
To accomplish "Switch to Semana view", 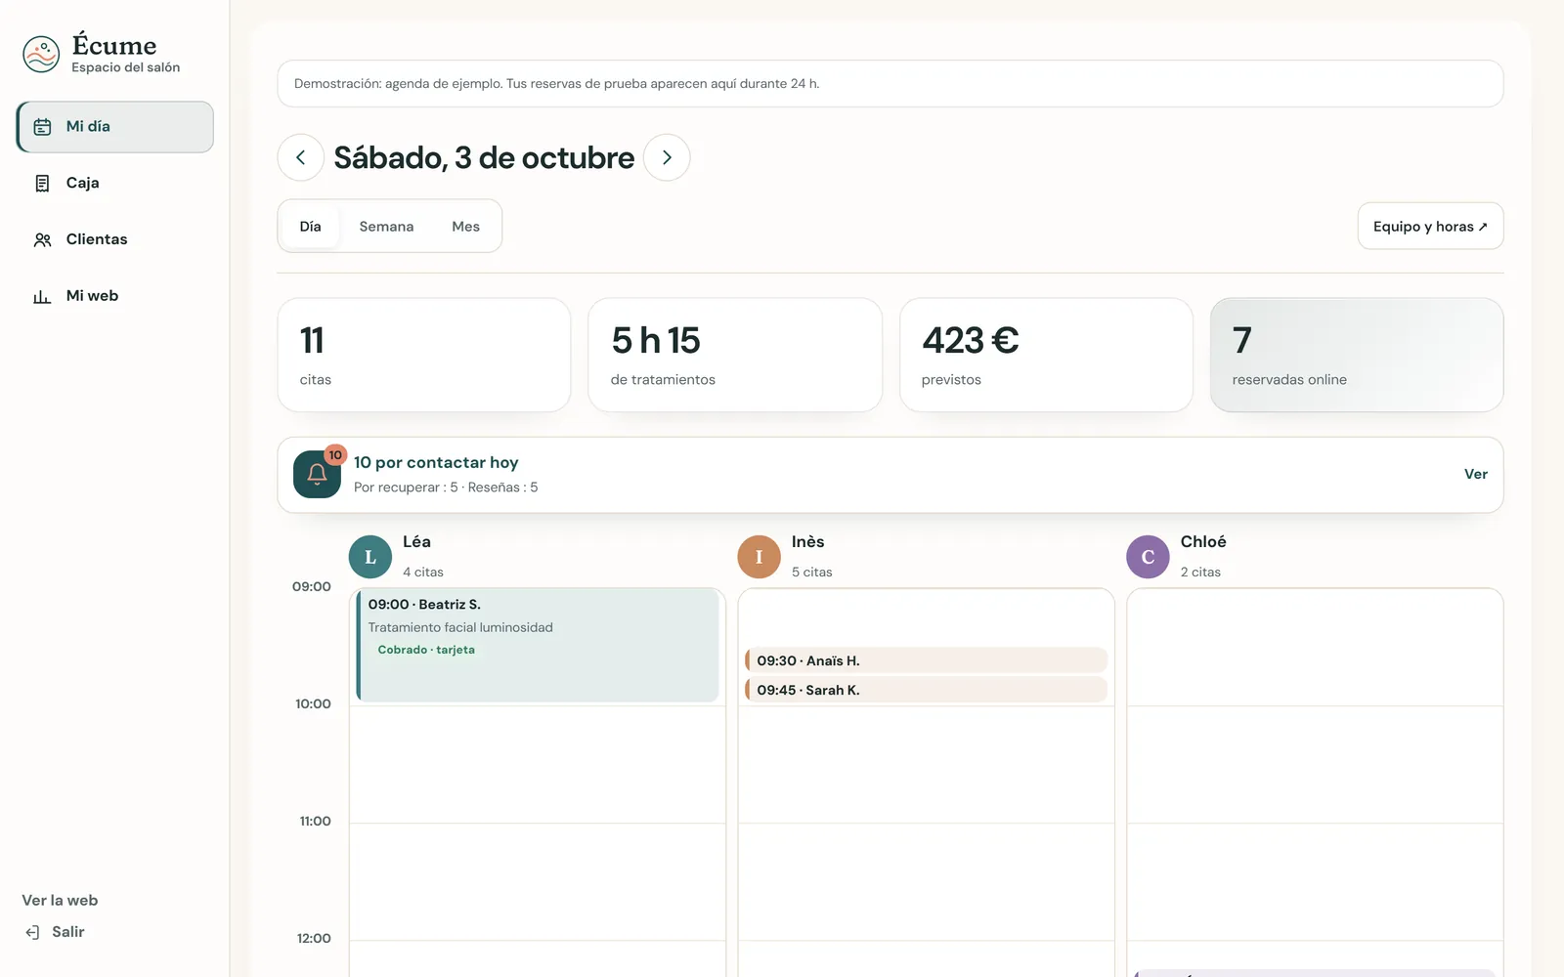I will point(386,227).
